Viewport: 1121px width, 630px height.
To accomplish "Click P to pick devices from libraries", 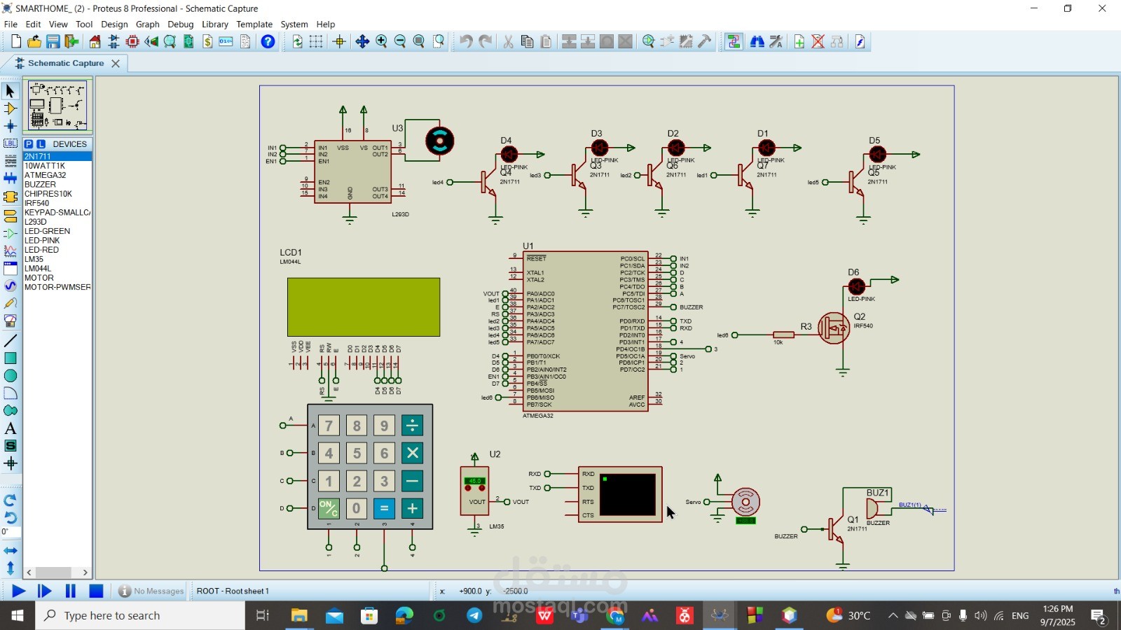I will tap(28, 143).
